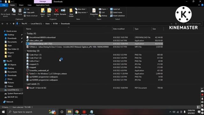Open BACKUP (G:) drive
The image size is (204, 115).
[x=12, y=97]
